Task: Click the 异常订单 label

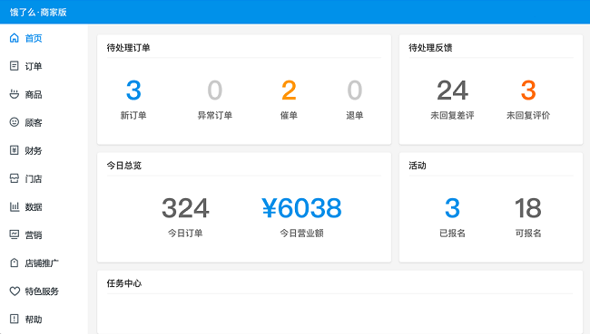Action: [x=215, y=115]
